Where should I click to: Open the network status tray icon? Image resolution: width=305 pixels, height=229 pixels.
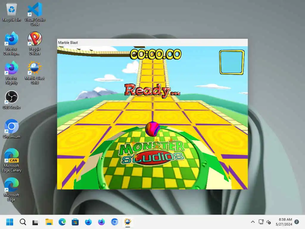point(261,222)
